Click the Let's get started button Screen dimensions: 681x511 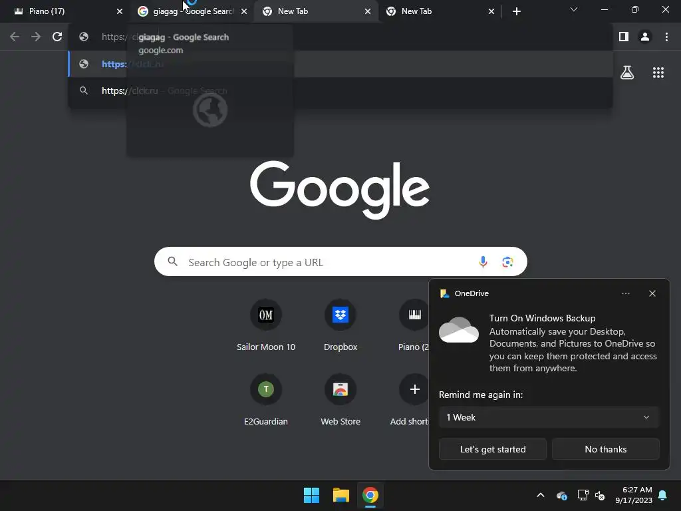point(493,449)
